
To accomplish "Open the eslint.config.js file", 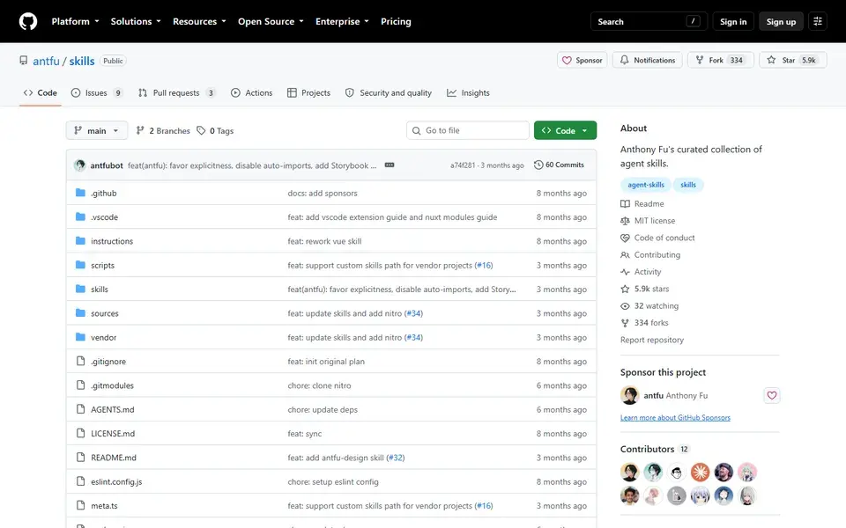I will pyautogui.click(x=116, y=481).
